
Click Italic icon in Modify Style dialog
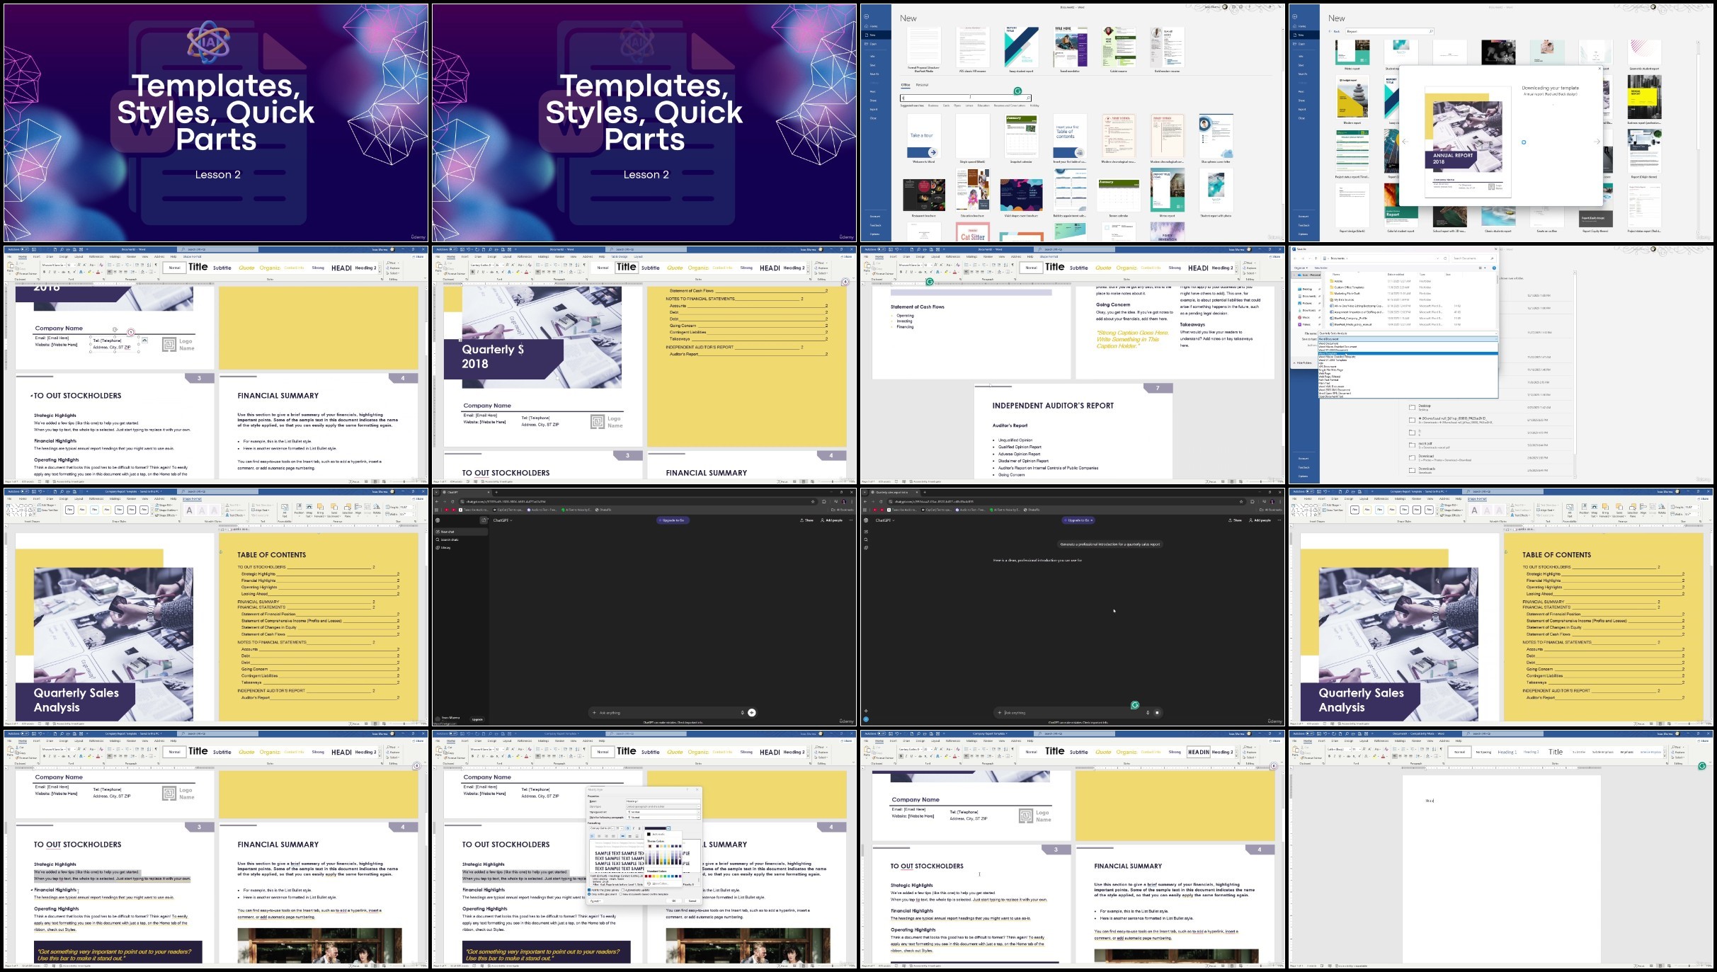634,828
